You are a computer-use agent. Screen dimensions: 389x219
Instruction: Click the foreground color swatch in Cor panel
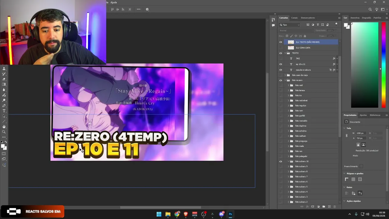(346, 25)
